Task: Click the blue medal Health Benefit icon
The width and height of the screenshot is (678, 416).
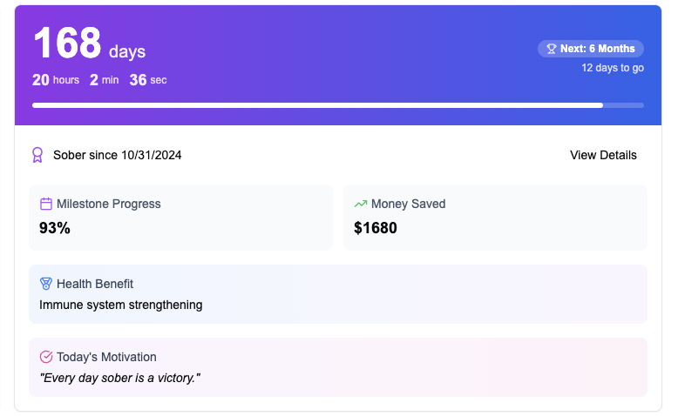Action: pyautogui.click(x=46, y=284)
